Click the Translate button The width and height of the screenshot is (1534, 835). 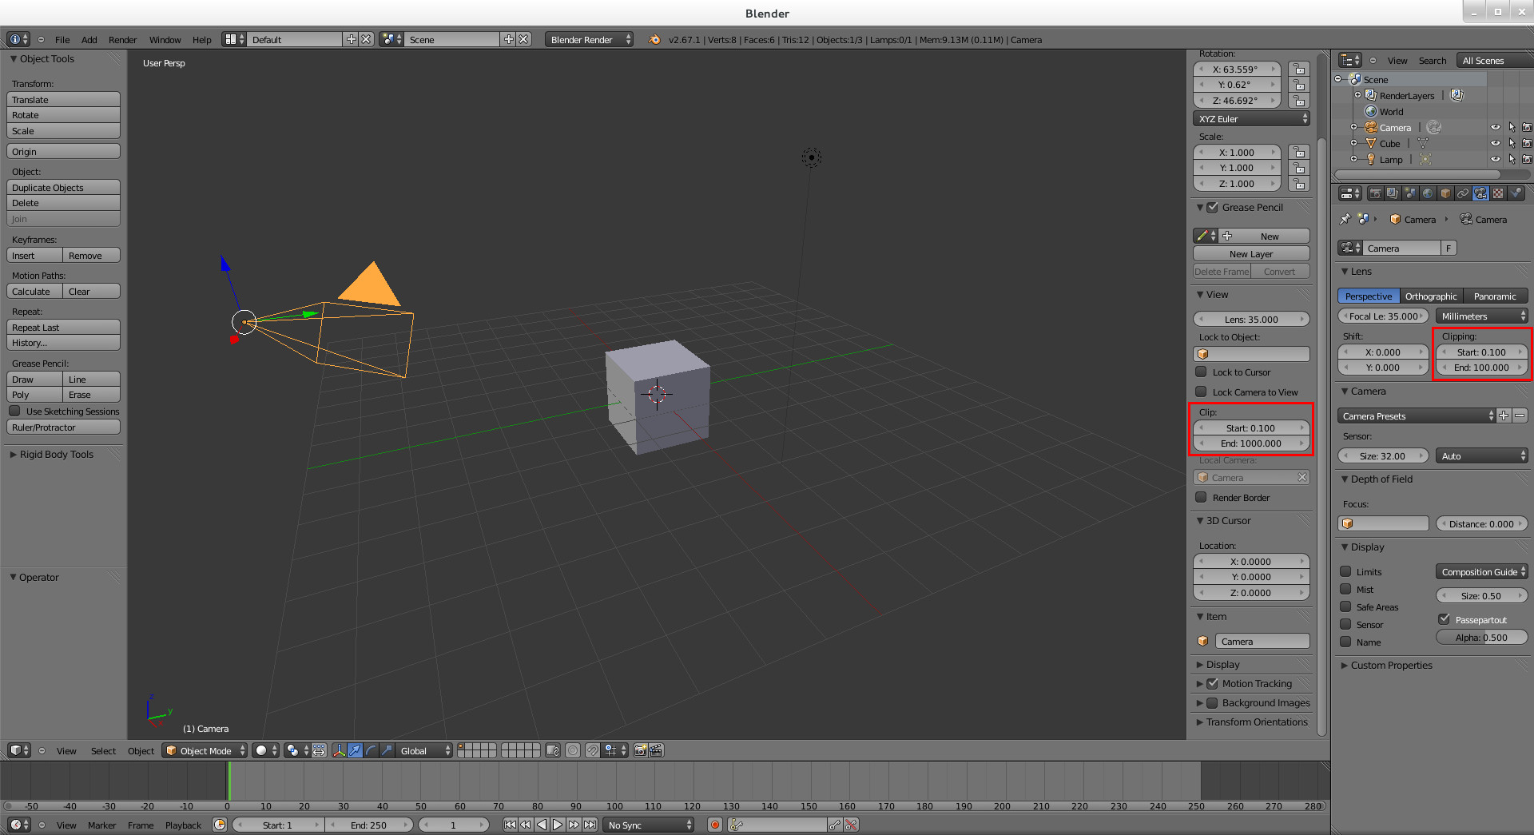(x=63, y=99)
